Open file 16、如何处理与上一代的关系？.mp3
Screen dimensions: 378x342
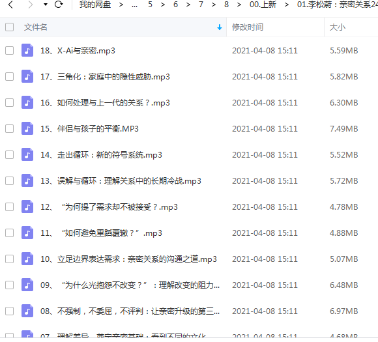[105, 103]
